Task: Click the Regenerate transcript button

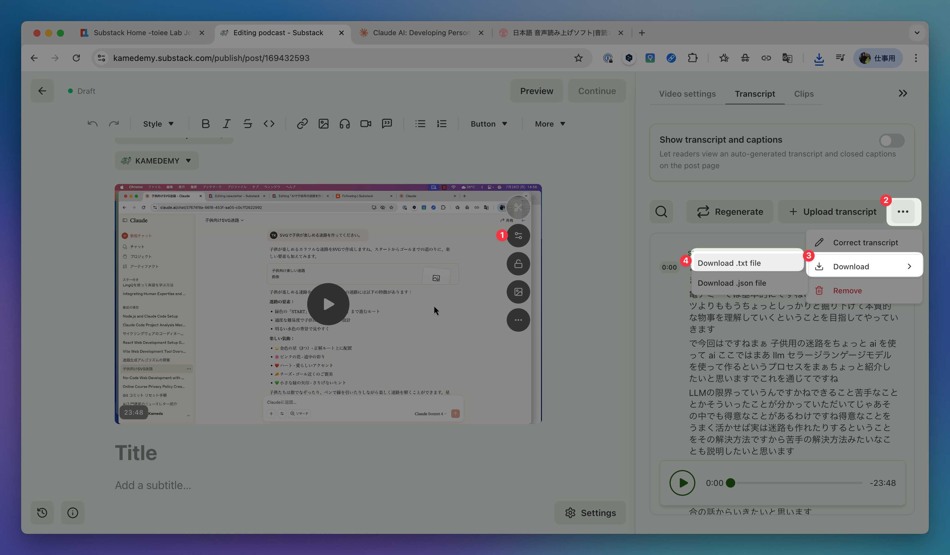Action: pyautogui.click(x=730, y=212)
